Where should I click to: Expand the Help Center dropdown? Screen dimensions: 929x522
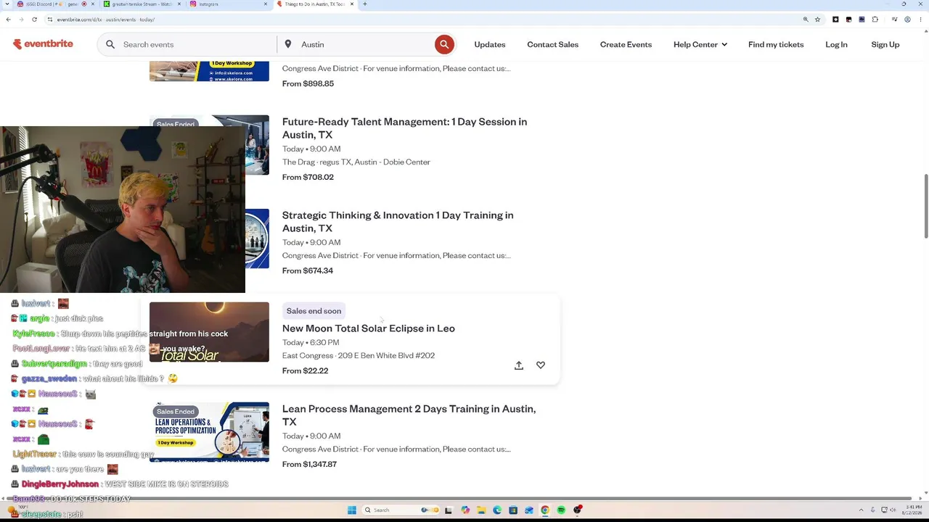point(700,44)
